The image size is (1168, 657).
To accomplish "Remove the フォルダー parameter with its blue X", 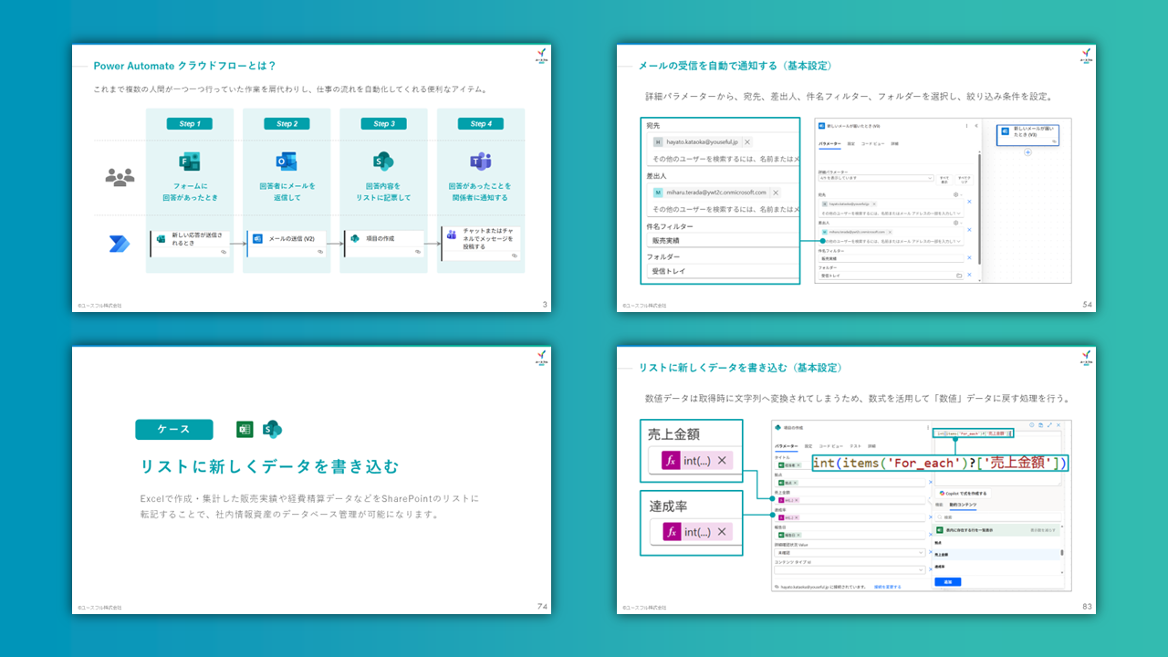I will click(x=969, y=275).
